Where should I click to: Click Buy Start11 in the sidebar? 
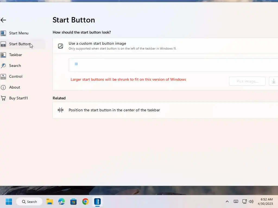point(18,98)
